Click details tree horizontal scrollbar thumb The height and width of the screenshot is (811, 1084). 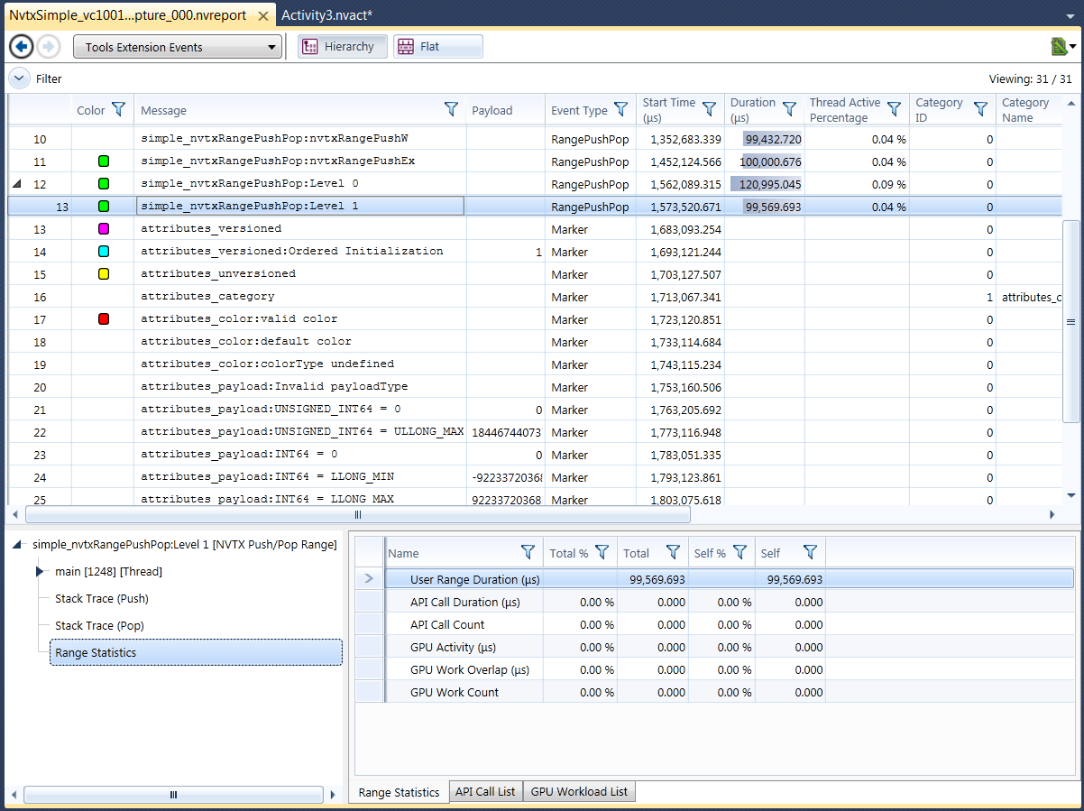coord(173,795)
